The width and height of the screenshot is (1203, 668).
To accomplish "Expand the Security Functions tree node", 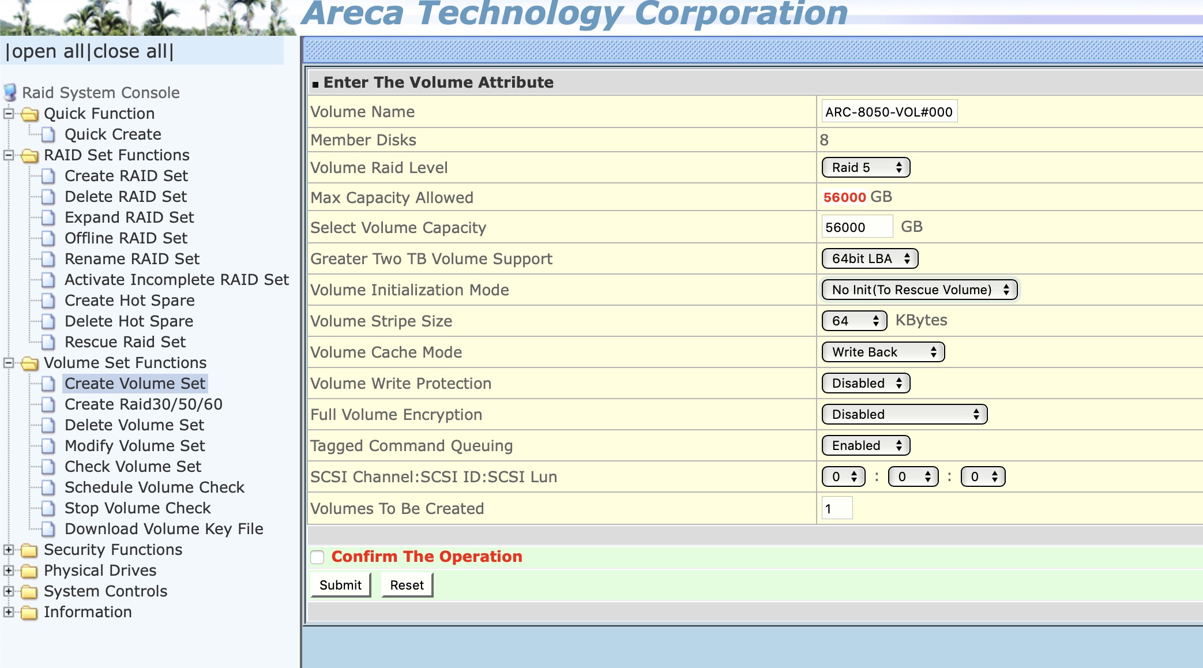I will [x=9, y=550].
